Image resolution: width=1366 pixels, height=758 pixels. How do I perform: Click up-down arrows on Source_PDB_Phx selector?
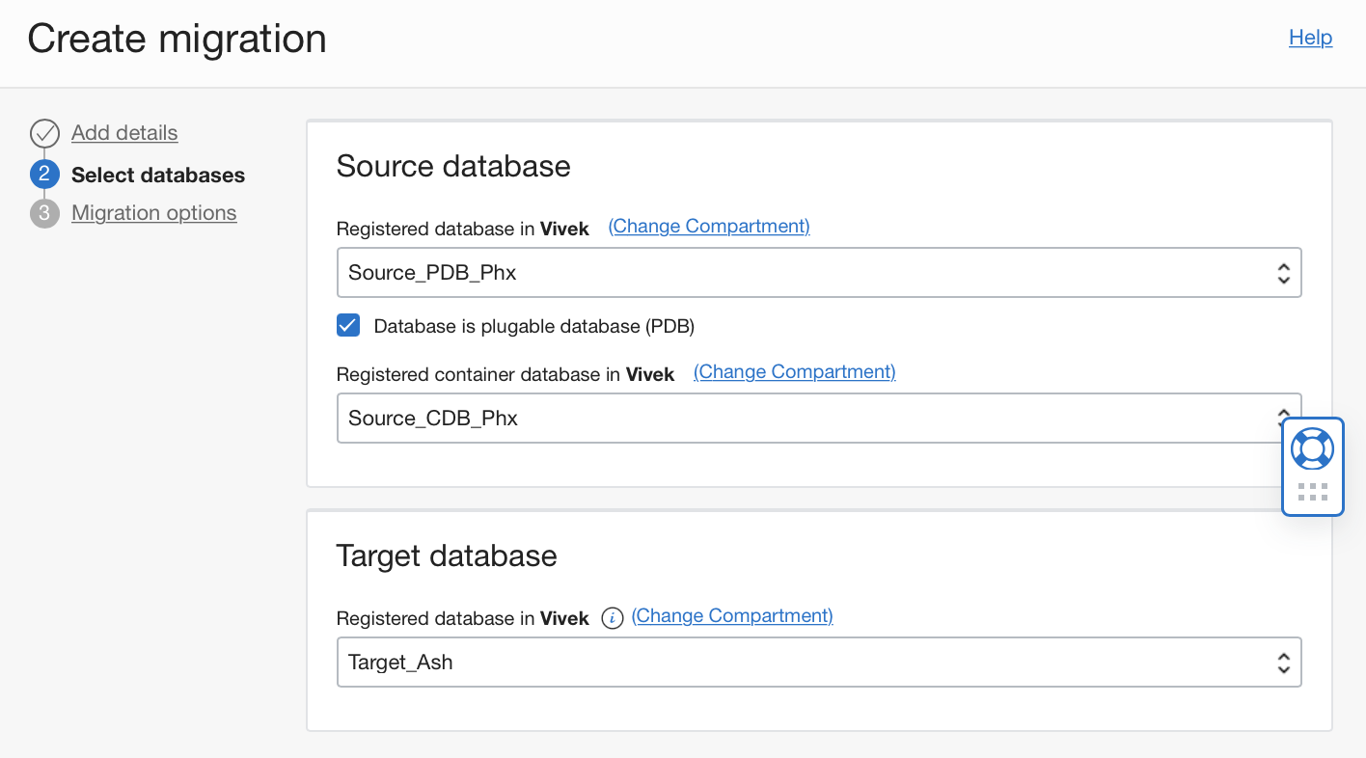(1284, 273)
